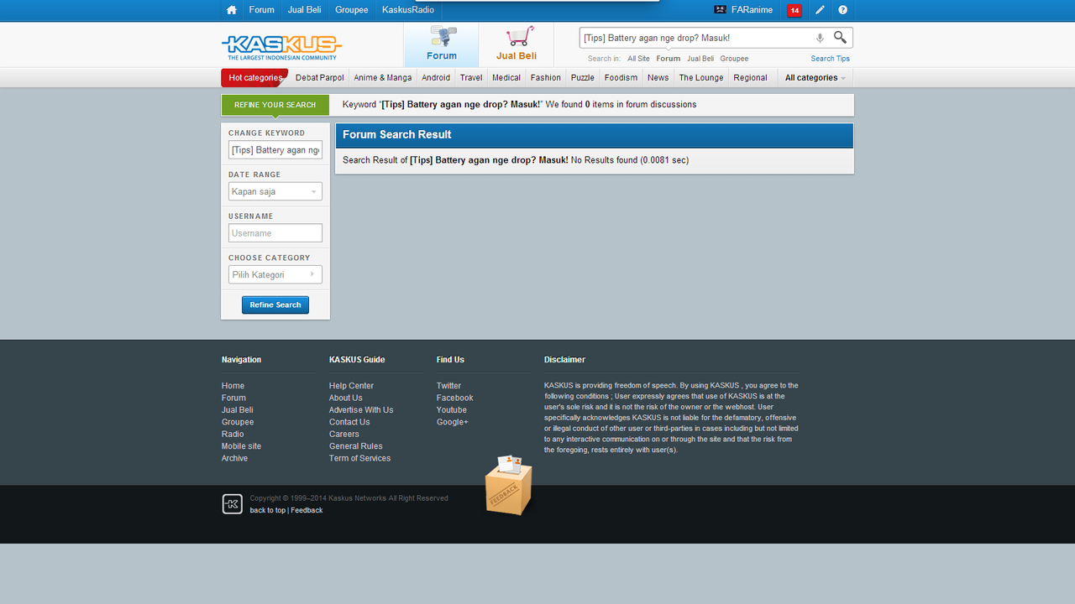Open Forum in the top navigation bar
The width and height of the screenshot is (1075, 604).
tap(262, 10)
